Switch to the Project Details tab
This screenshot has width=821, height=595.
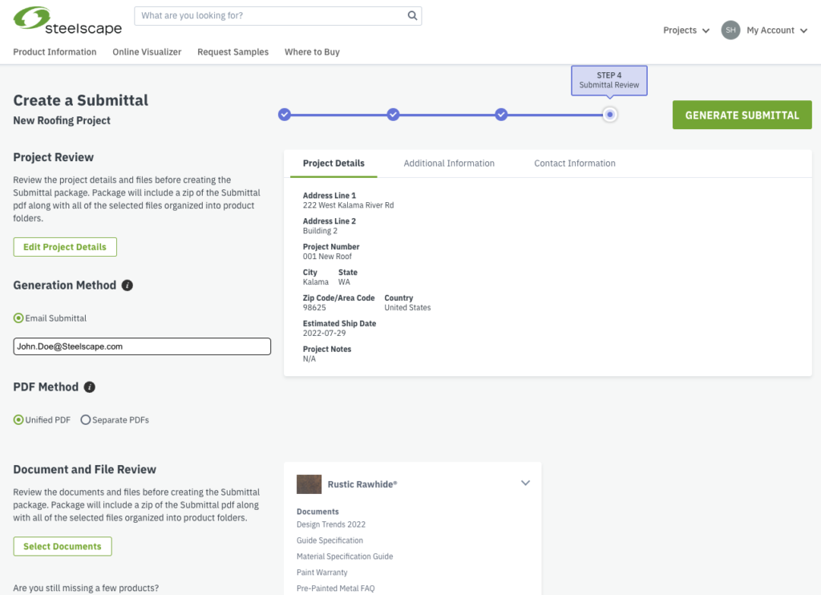pos(334,164)
